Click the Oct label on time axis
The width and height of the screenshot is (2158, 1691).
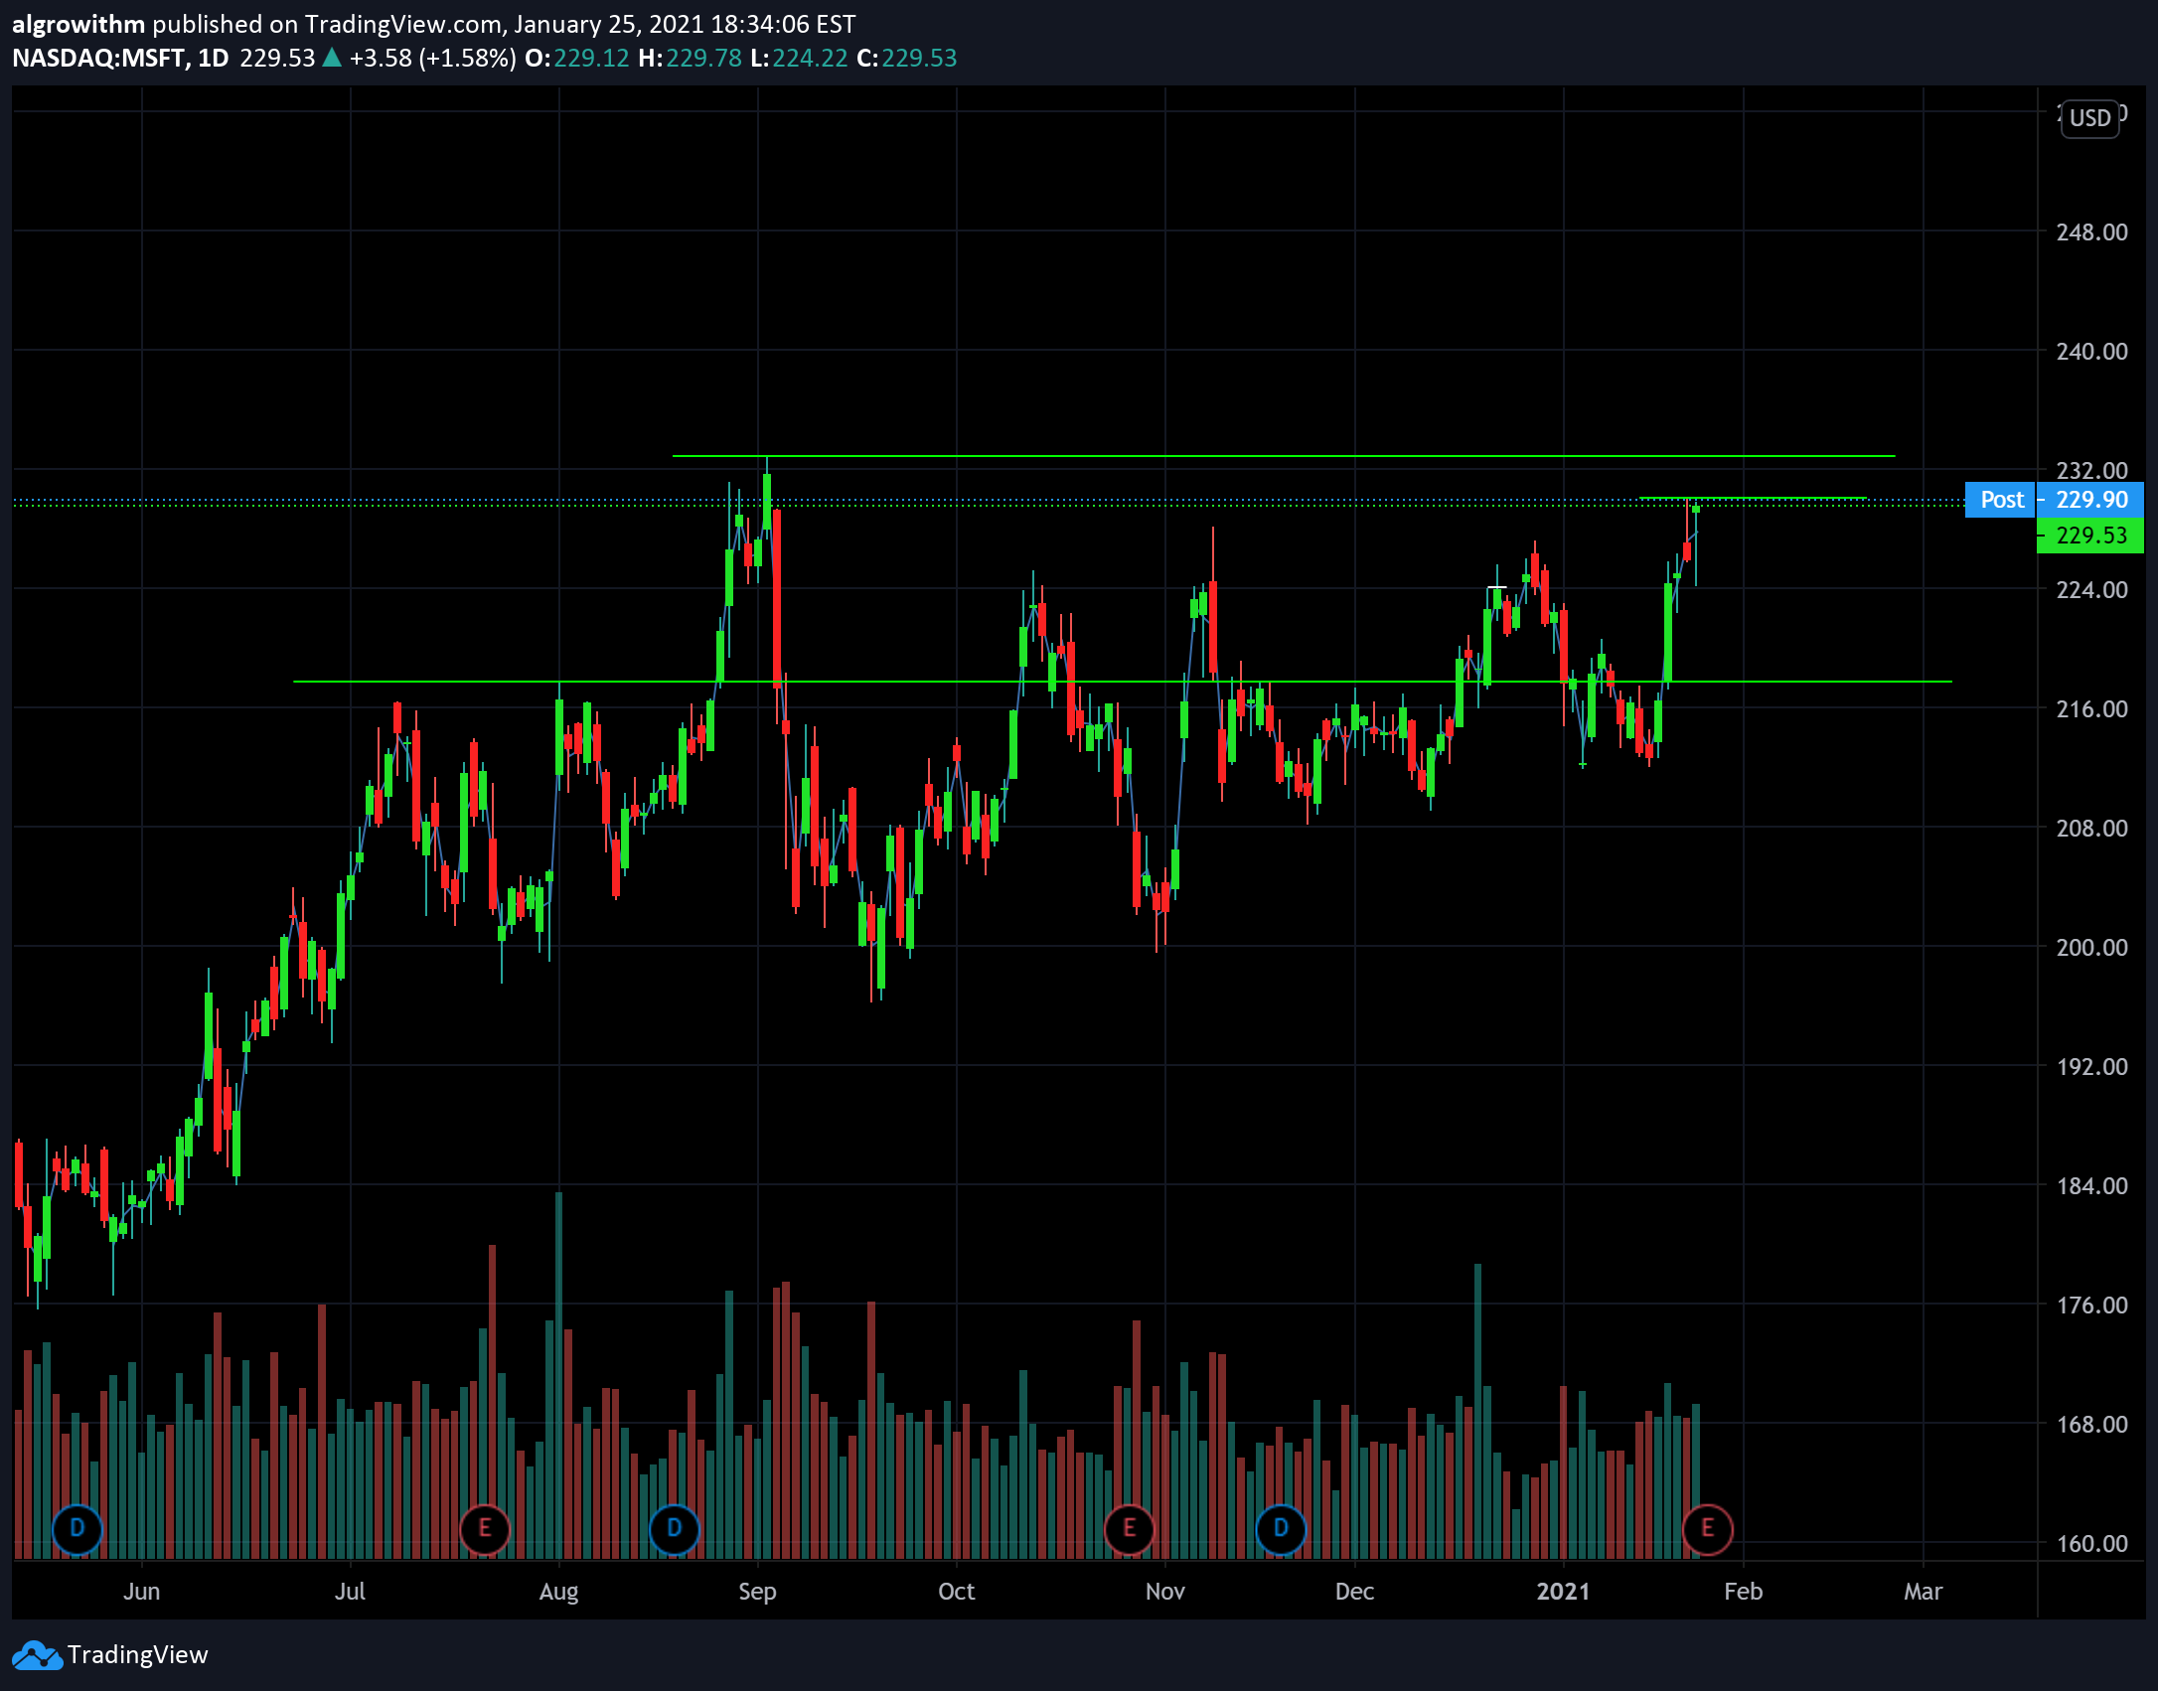pos(956,1592)
